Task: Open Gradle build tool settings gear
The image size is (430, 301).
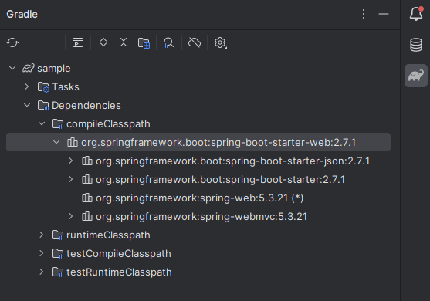Action: 221,42
